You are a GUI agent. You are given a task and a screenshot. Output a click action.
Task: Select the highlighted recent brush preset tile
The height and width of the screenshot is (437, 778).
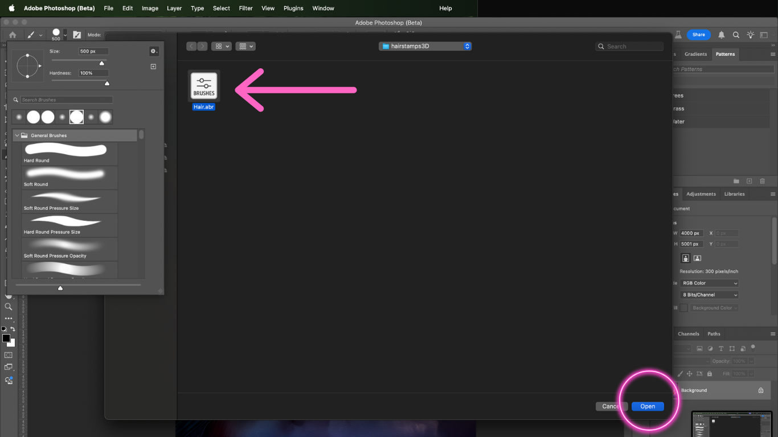76,117
